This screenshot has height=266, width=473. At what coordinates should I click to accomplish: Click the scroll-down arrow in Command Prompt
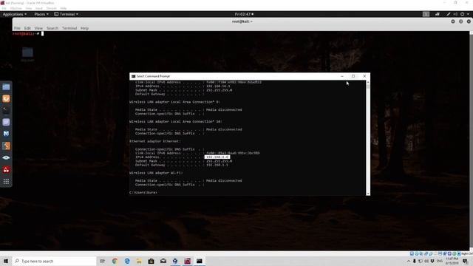368,194
